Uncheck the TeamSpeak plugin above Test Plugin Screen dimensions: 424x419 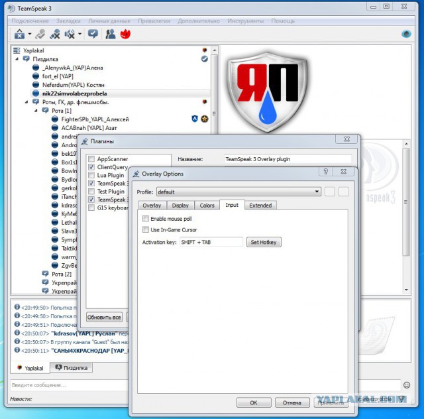[91, 183]
